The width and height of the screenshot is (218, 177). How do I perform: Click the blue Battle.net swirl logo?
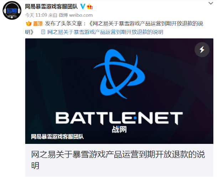coord(119,74)
